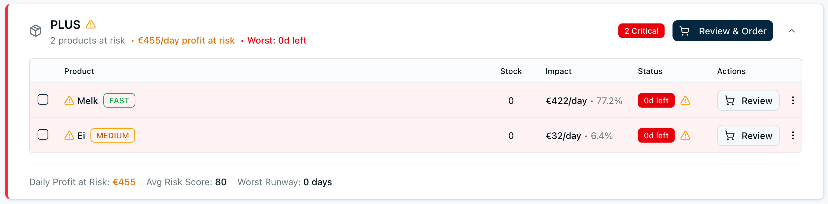
Task: Check the checkbox for Ei row
Action: point(42,134)
